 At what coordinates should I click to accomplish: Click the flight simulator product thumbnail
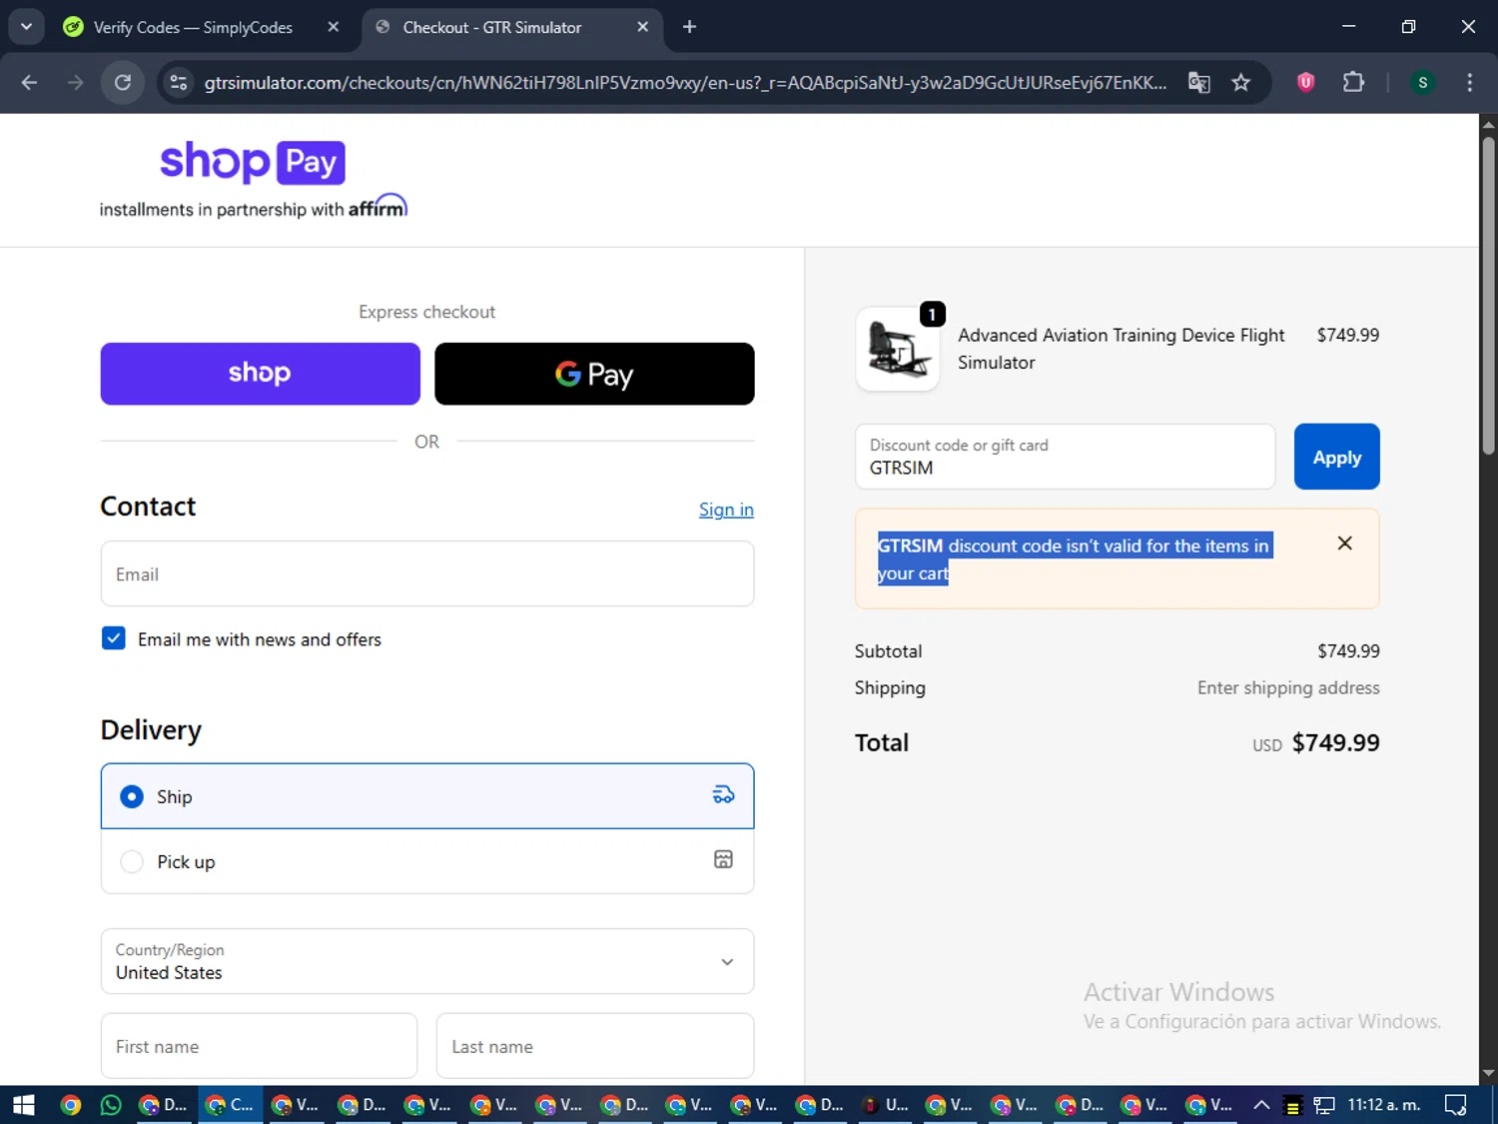click(x=898, y=349)
